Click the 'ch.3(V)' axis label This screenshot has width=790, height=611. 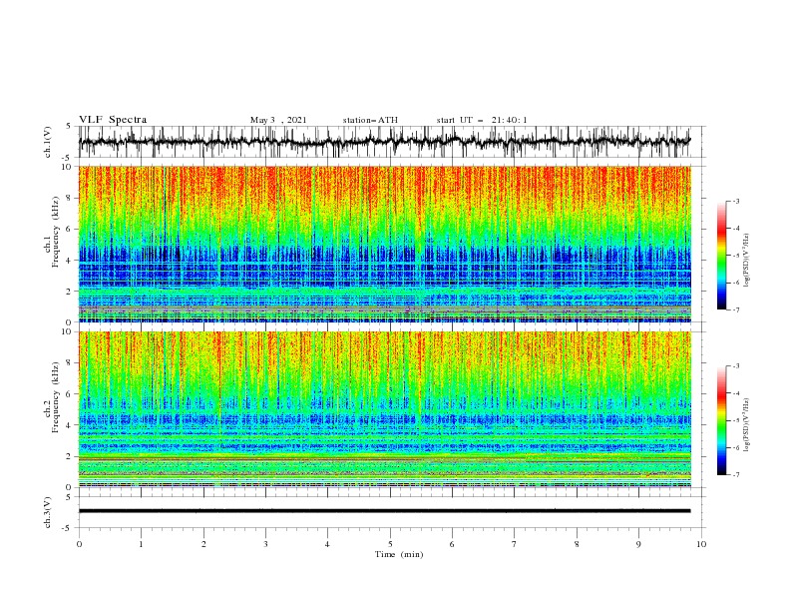pos(48,512)
